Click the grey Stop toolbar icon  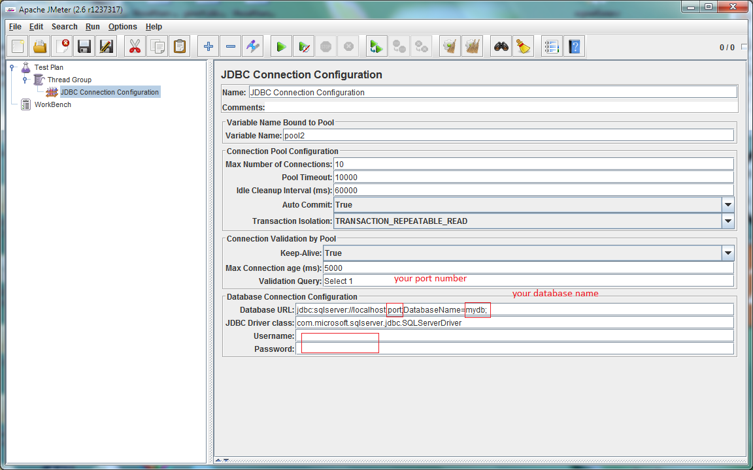click(326, 46)
